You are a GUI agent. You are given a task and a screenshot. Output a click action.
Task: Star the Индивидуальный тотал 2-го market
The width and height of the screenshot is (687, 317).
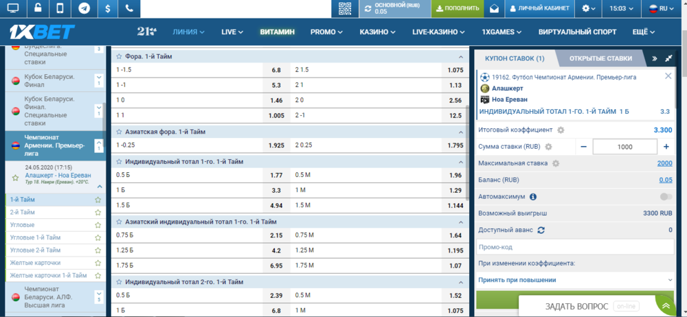[119, 281]
